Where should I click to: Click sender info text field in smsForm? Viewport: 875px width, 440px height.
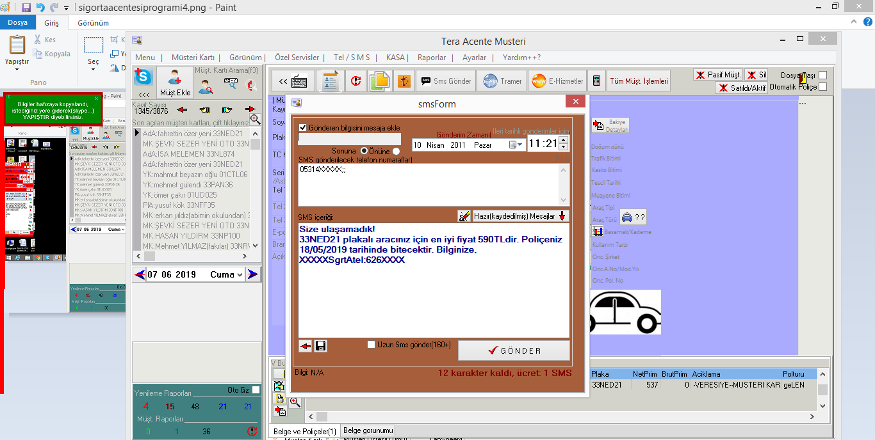coord(350,139)
